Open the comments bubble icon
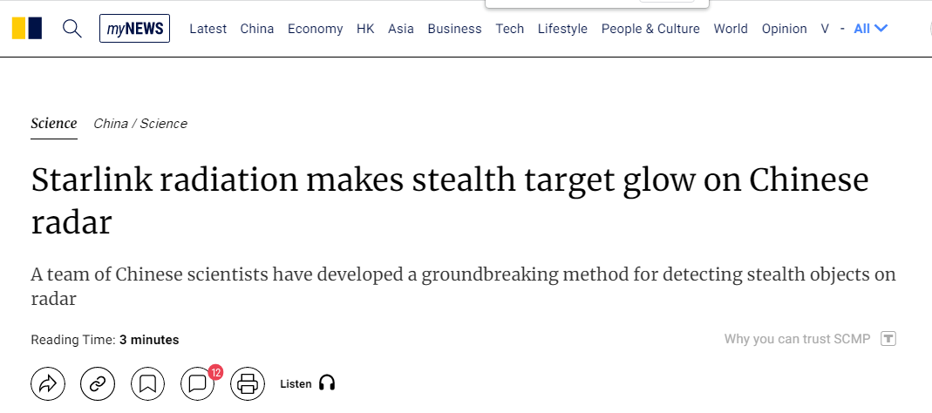Viewport: 932px width, 413px height. pyautogui.click(x=198, y=383)
